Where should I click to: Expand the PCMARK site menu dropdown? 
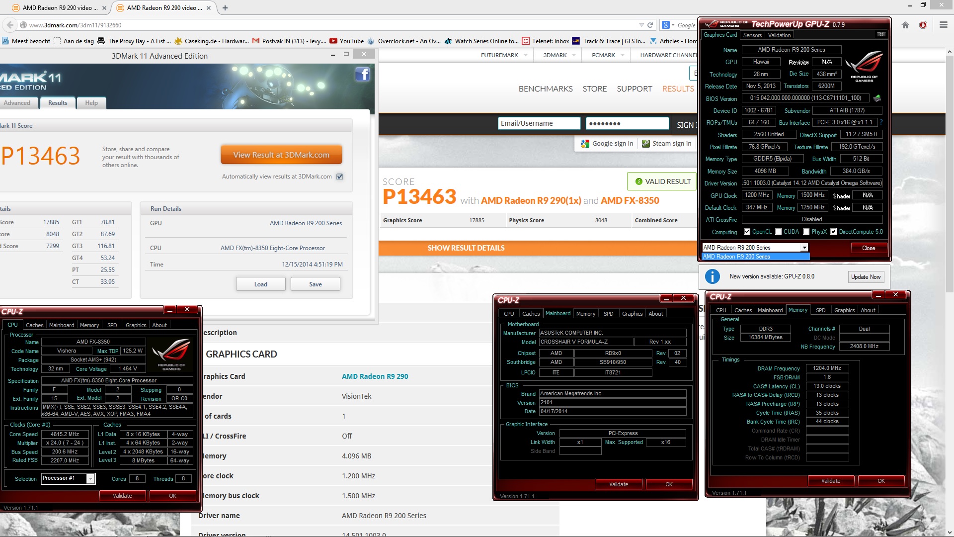622,55
